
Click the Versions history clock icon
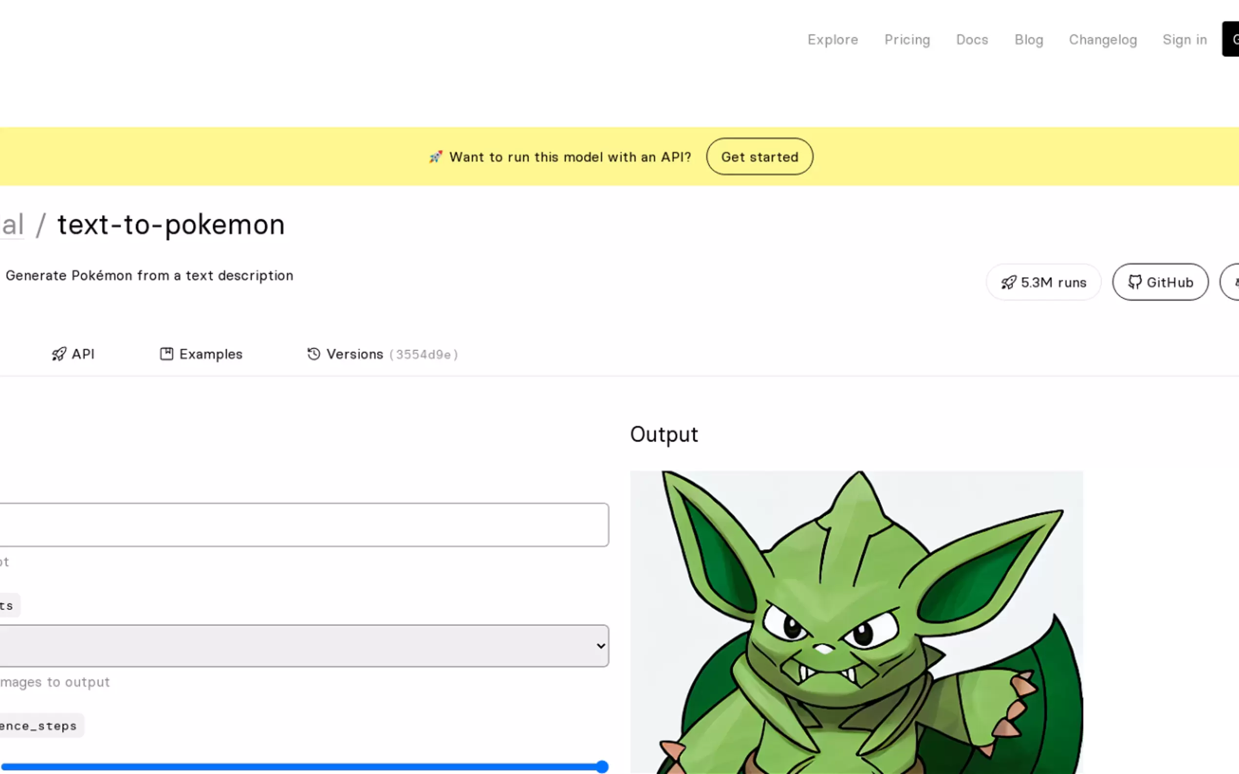click(x=314, y=354)
